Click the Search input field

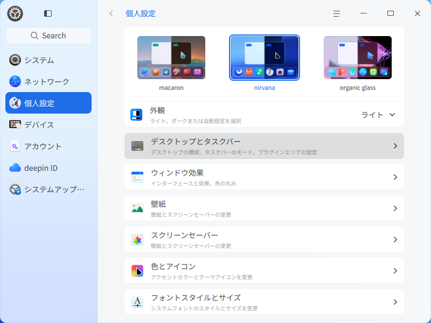pyautogui.click(x=48, y=36)
